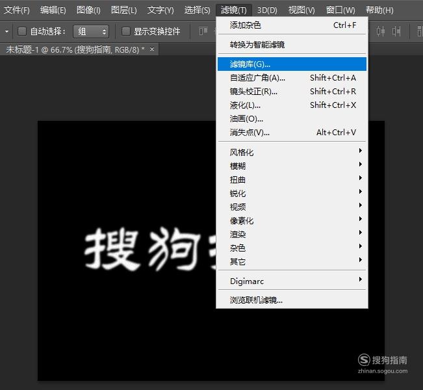
Task: Choose 转换为智能滤镜
Action: (x=292, y=45)
